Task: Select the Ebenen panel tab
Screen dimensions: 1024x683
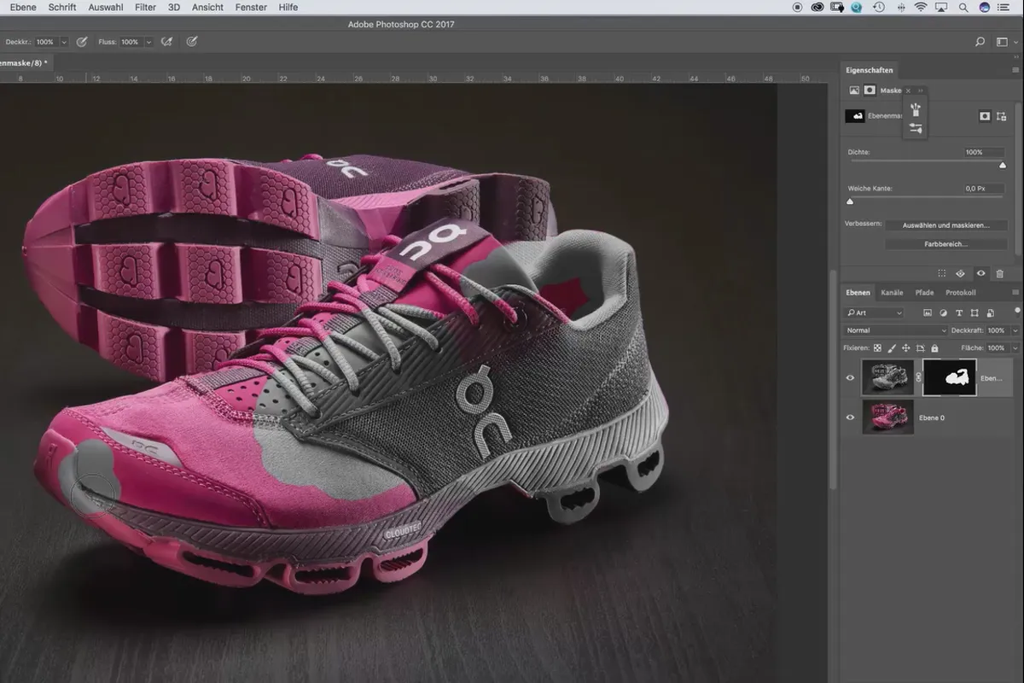Action: (x=858, y=293)
